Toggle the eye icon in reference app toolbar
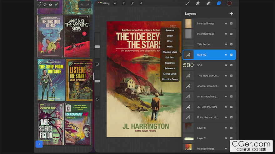Screen dimensions: 275x154 [51, 5]
